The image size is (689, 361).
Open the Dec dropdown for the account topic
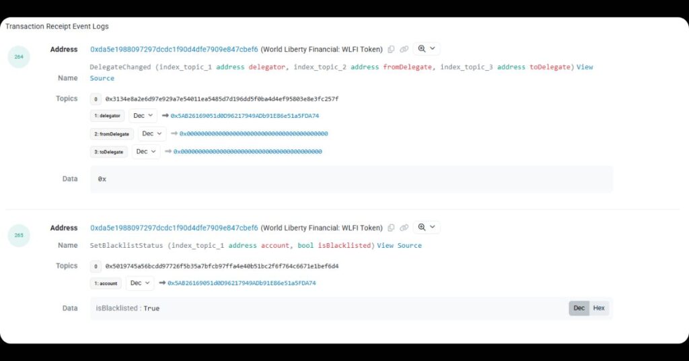pyautogui.click(x=140, y=283)
